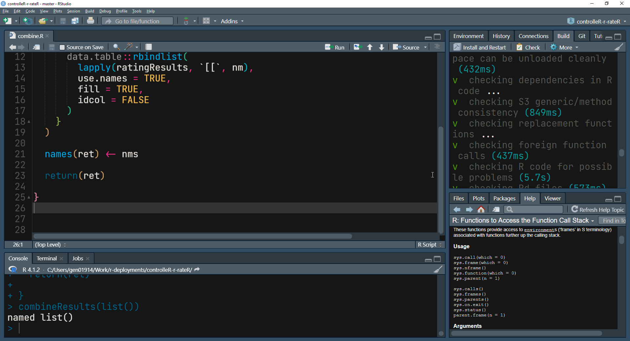Image resolution: width=630 pixels, height=341 pixels.
Task: Click the environments hyperlink in Help text
Action: [540, 230]
